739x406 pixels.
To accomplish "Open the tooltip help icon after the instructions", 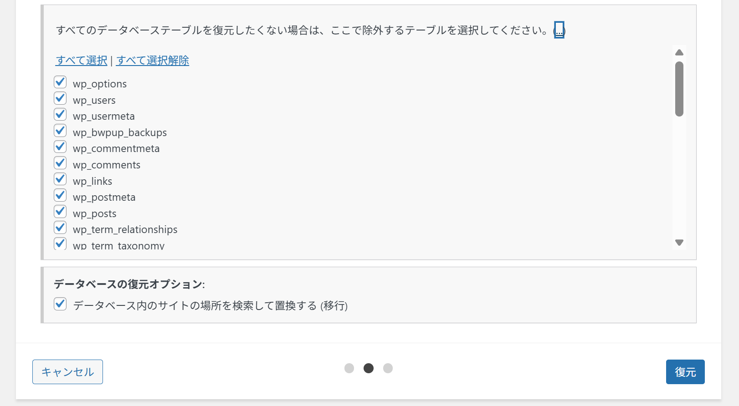I will (x=559, y=30).
